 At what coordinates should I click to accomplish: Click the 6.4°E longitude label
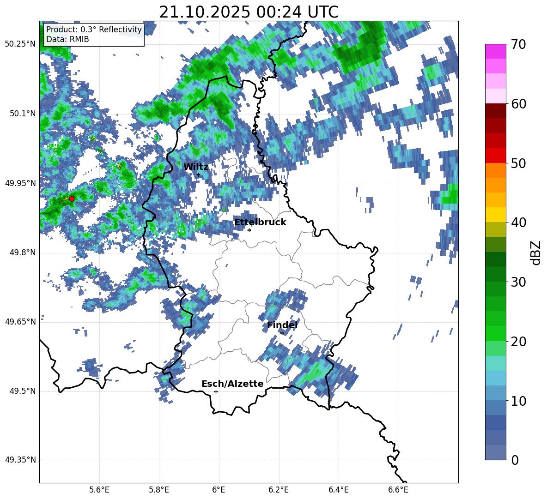(x=338, y=490)
